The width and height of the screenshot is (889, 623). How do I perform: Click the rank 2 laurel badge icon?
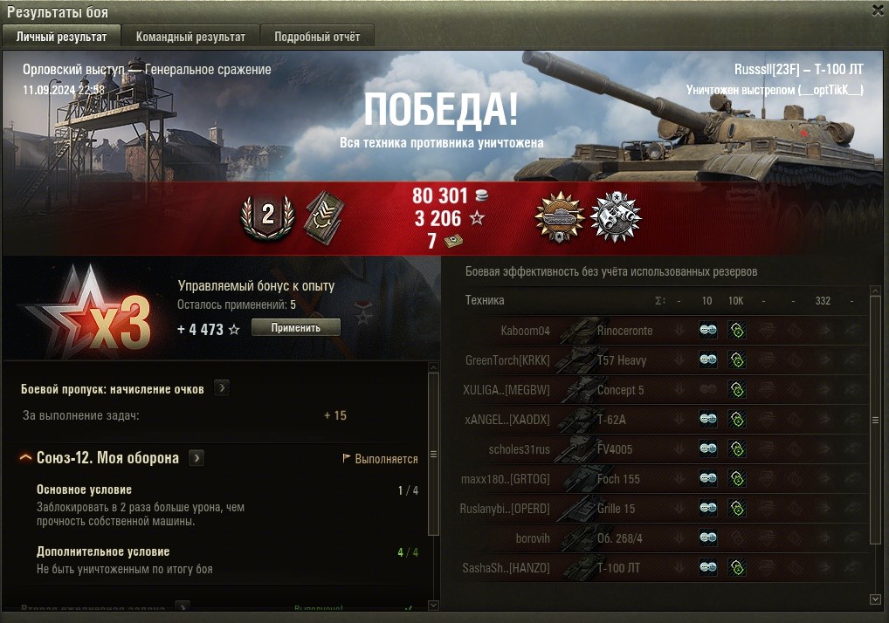pos(267,216)
